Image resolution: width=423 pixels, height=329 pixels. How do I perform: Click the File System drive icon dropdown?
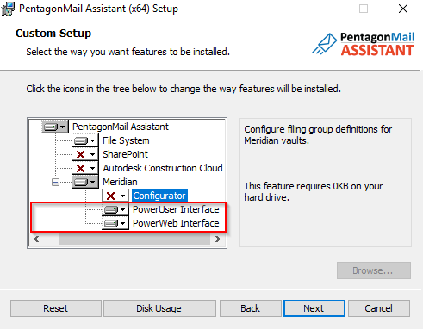tap(85, 140)
